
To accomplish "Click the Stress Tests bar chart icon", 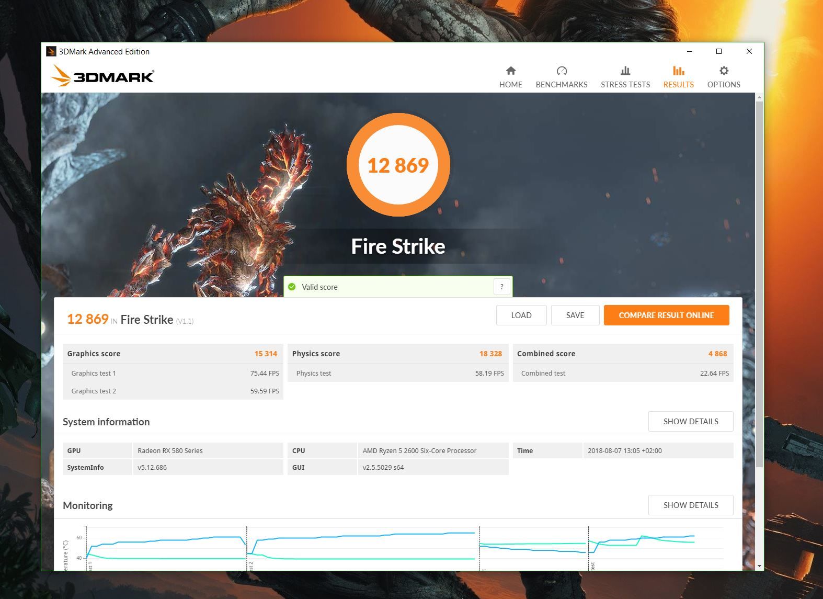I will point(625,71).
